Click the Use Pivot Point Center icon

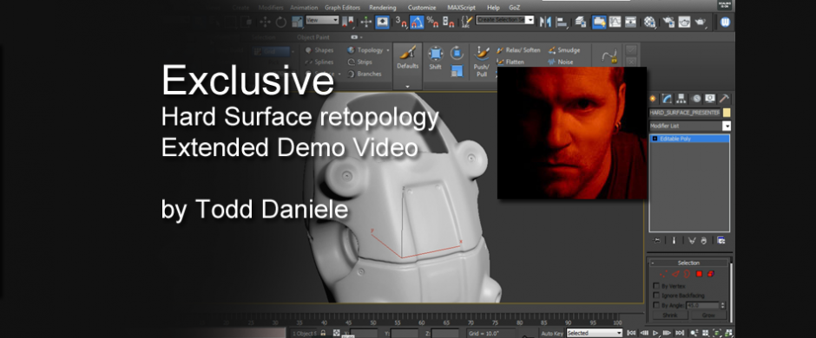(348, 22)
